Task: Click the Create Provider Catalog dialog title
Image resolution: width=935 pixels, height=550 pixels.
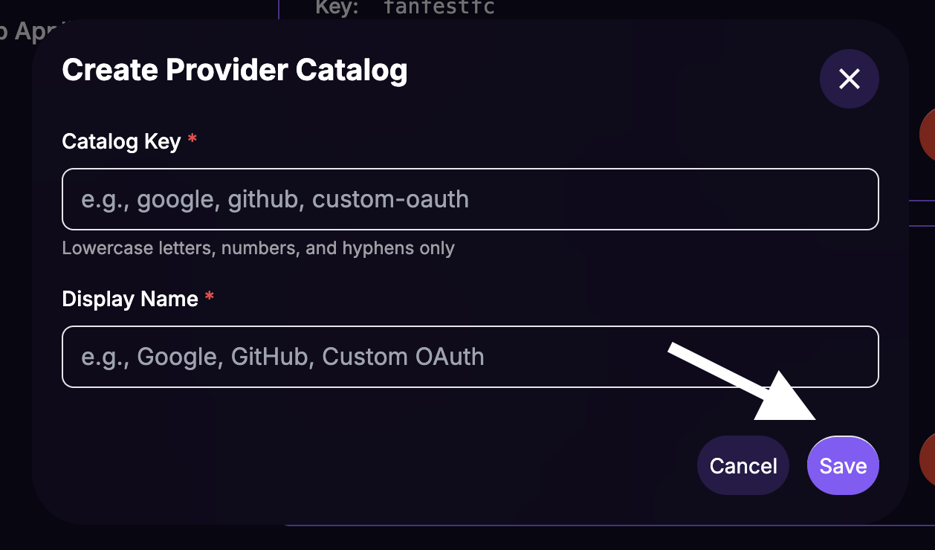Action: (235, 69)
